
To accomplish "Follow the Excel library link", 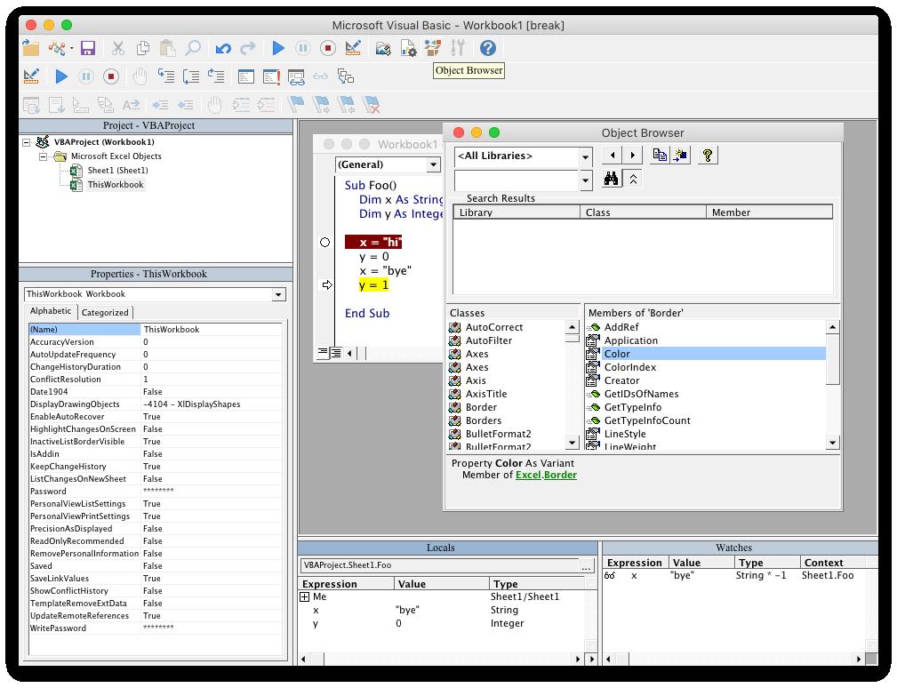I will [x=528, y=476].
